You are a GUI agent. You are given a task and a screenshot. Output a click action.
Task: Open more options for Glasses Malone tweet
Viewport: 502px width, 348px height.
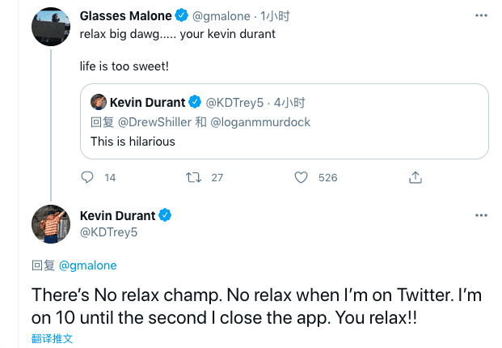click(x=481, y=15)
